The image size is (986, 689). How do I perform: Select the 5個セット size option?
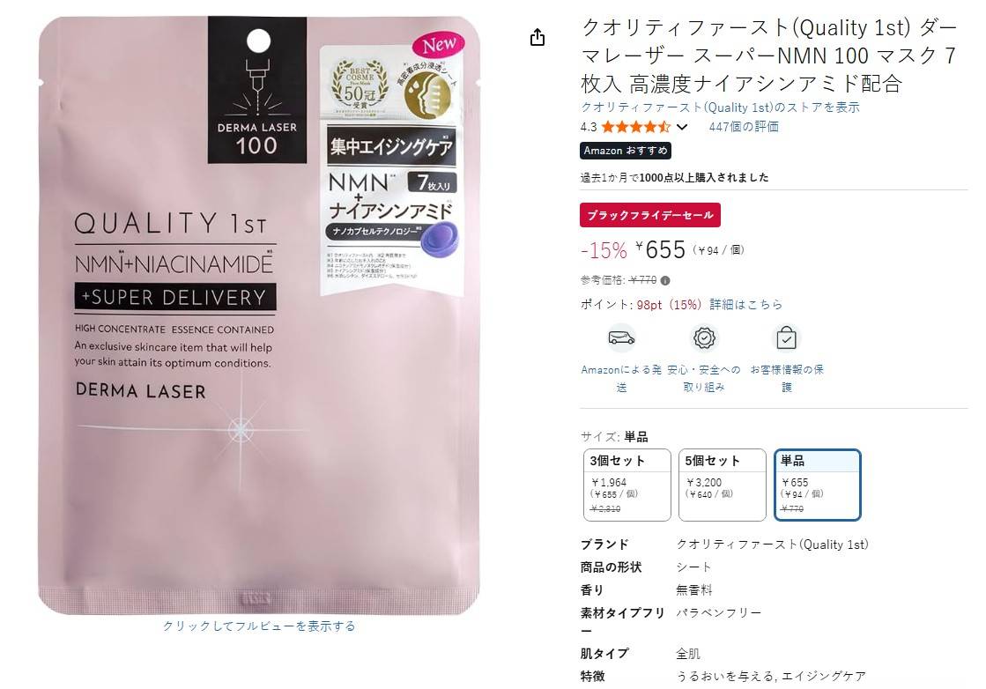pos(722,485)
